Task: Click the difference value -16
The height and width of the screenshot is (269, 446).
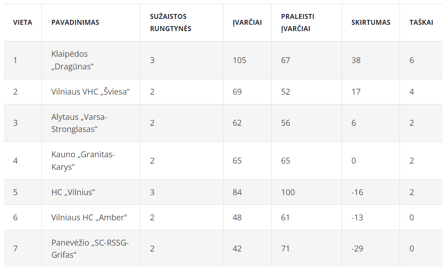Action: coord(357,192)
